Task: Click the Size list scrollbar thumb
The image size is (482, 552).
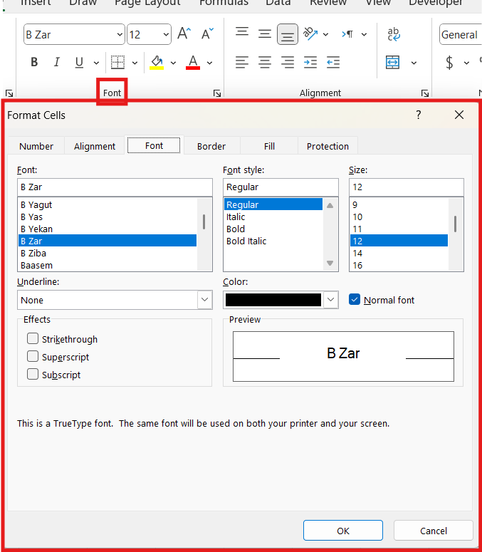Action: click(x=455, y=224)
